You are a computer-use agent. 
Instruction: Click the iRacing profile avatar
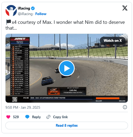tap(11, 11)
